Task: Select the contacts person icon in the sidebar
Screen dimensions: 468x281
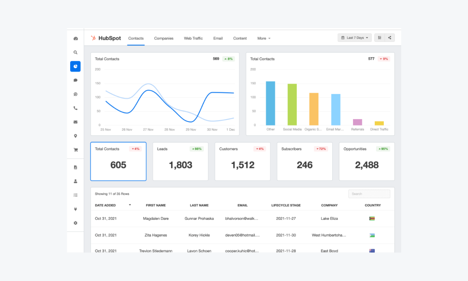Action: tap(75, 181)
